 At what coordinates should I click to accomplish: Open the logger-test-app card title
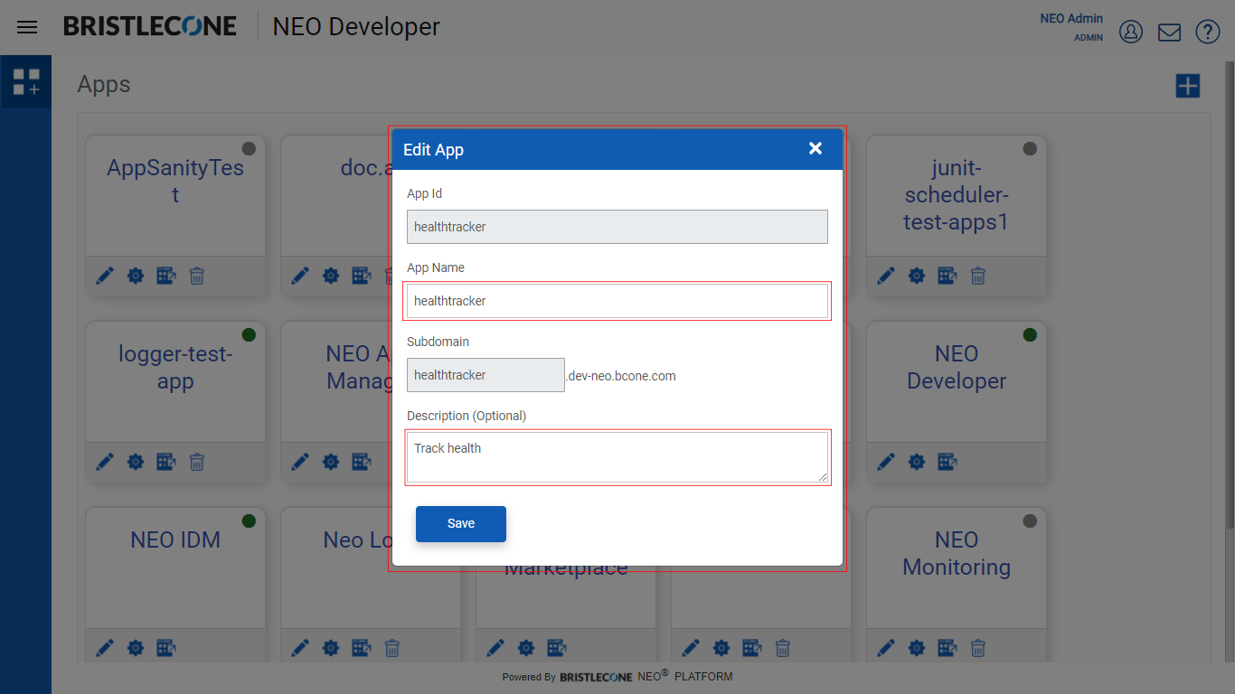click(175, 368)
